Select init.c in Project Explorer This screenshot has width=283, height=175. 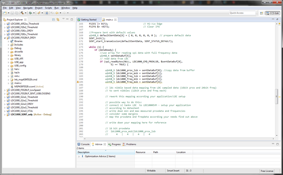coord(17,76)
